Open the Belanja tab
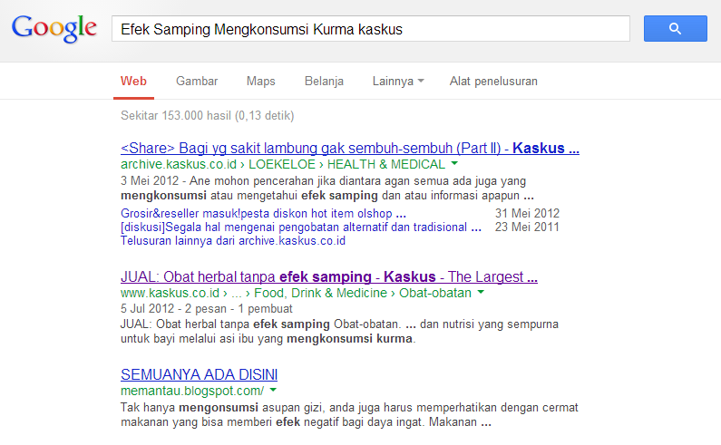The image size is (721, 445). [324, 82]
